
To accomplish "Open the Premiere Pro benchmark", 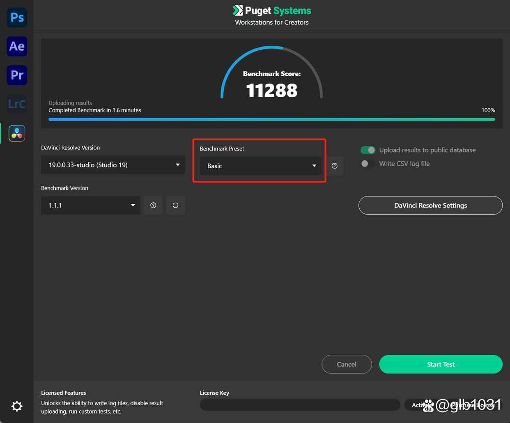I will click(x=16, y=75).
